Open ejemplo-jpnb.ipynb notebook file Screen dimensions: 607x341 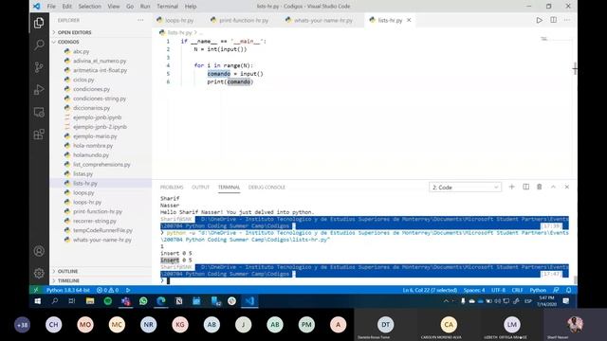point(97,117)
